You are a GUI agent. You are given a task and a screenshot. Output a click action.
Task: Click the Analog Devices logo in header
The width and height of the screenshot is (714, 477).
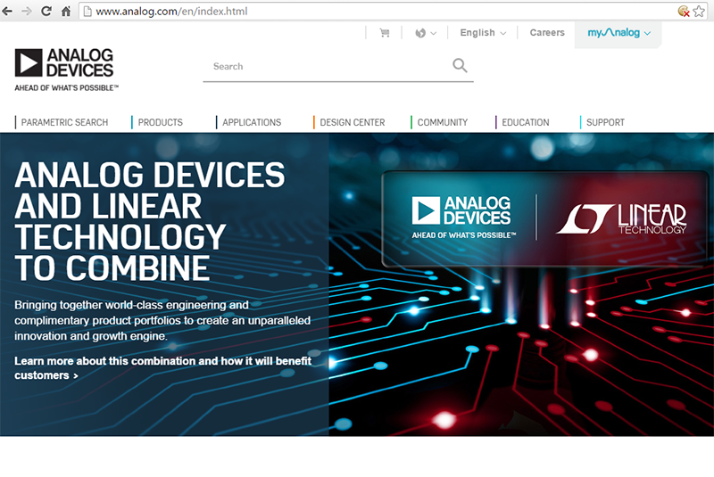tap(66, 70)
